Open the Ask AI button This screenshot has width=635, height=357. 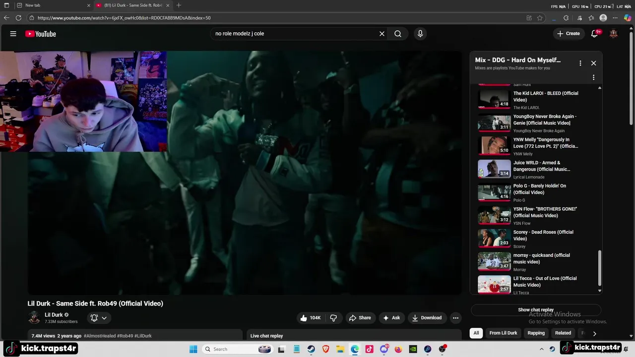(391, 318)
